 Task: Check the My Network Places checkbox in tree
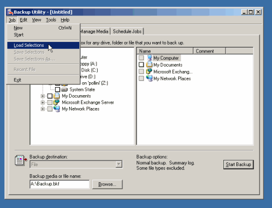50,109
